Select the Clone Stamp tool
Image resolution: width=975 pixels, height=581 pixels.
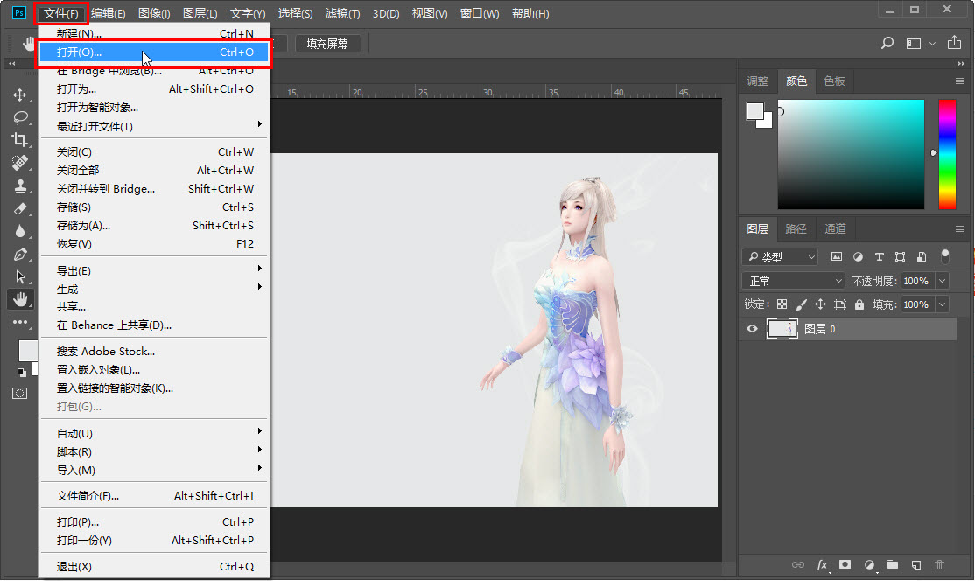click(x=20, y=185)
